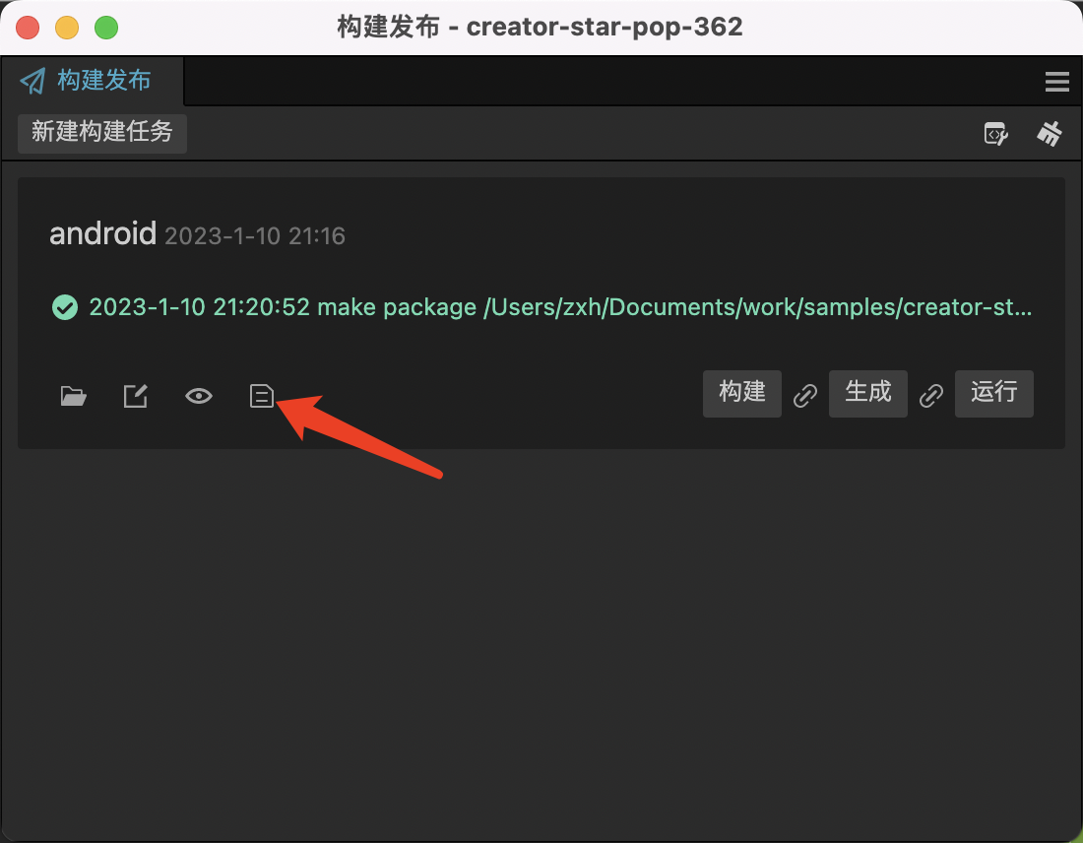Viewport: 1083px width, 843px height.
Task: Clear all build cache with broom icon
Action: [x=1050, y=133]
